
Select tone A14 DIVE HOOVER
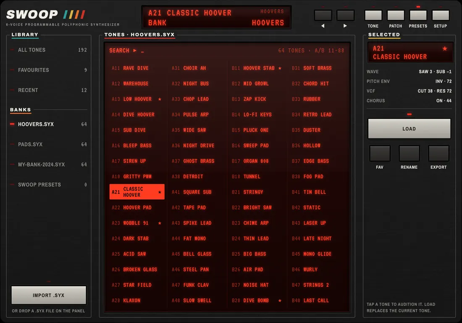pyautogui.click(x=137, y=114)
